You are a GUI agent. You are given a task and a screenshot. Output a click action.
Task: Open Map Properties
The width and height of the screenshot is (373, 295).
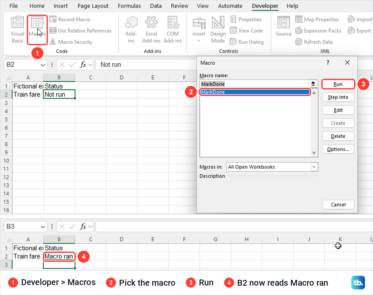(x=317, y=19)
